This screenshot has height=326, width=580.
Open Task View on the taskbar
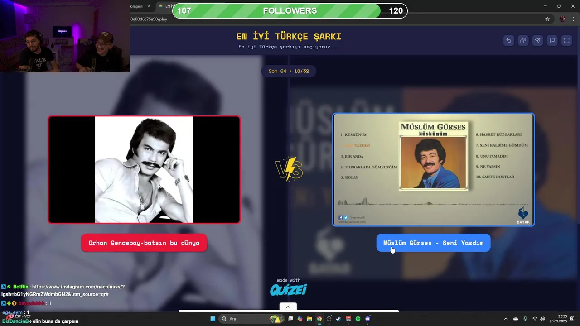tap(290, 319)
